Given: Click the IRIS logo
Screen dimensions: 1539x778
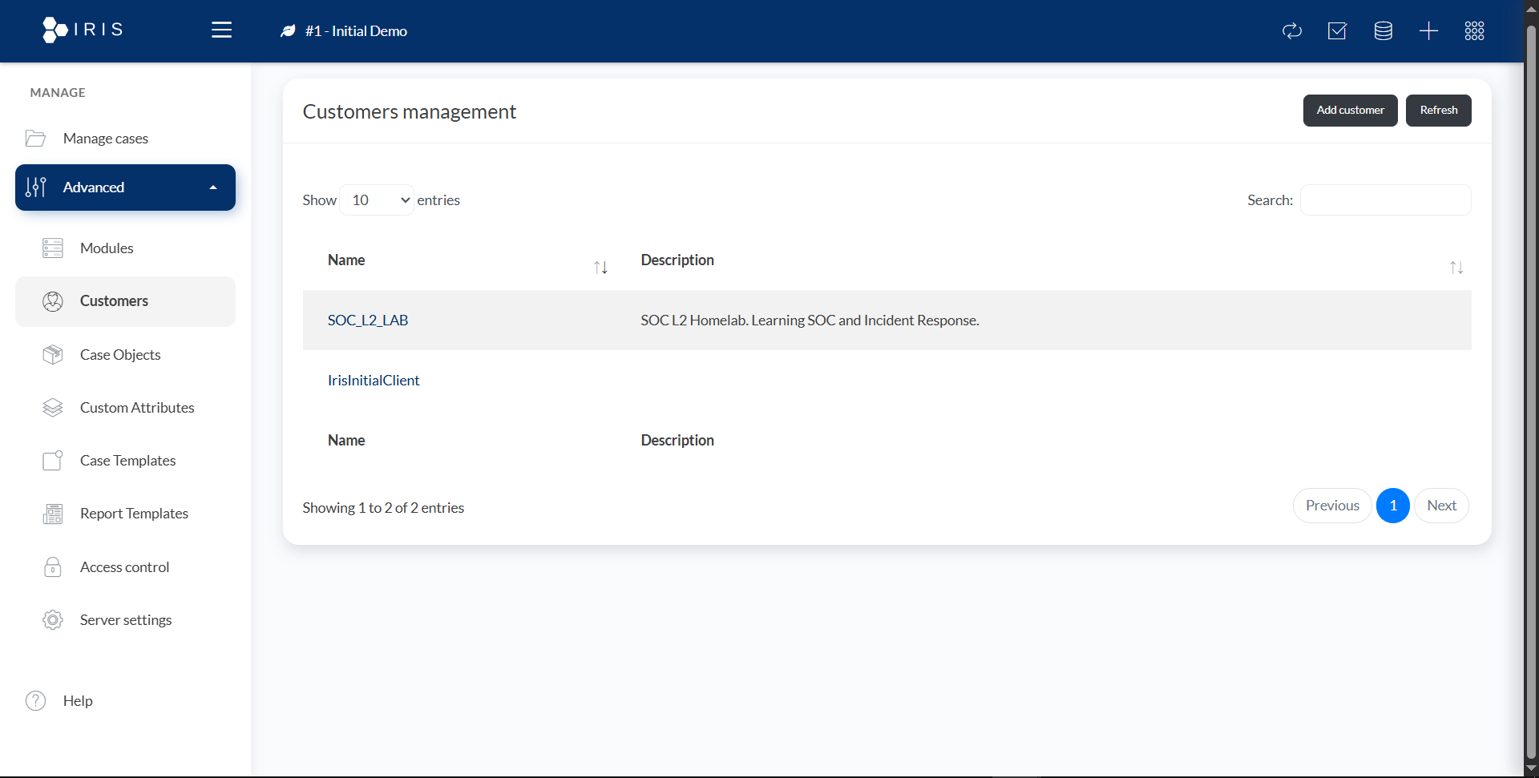Looking at the screenshot, I should point(83,30).
